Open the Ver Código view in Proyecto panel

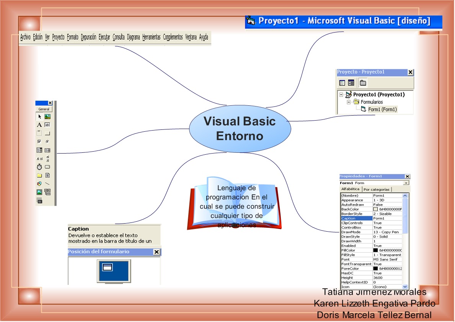342,82
